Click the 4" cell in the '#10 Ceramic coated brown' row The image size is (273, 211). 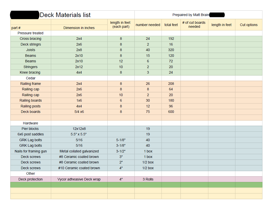[121, 168]
